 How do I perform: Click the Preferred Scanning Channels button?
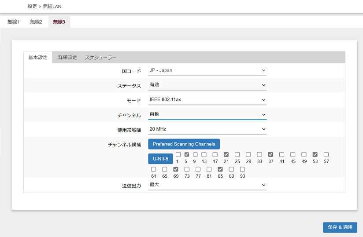[x=184, y=144]
